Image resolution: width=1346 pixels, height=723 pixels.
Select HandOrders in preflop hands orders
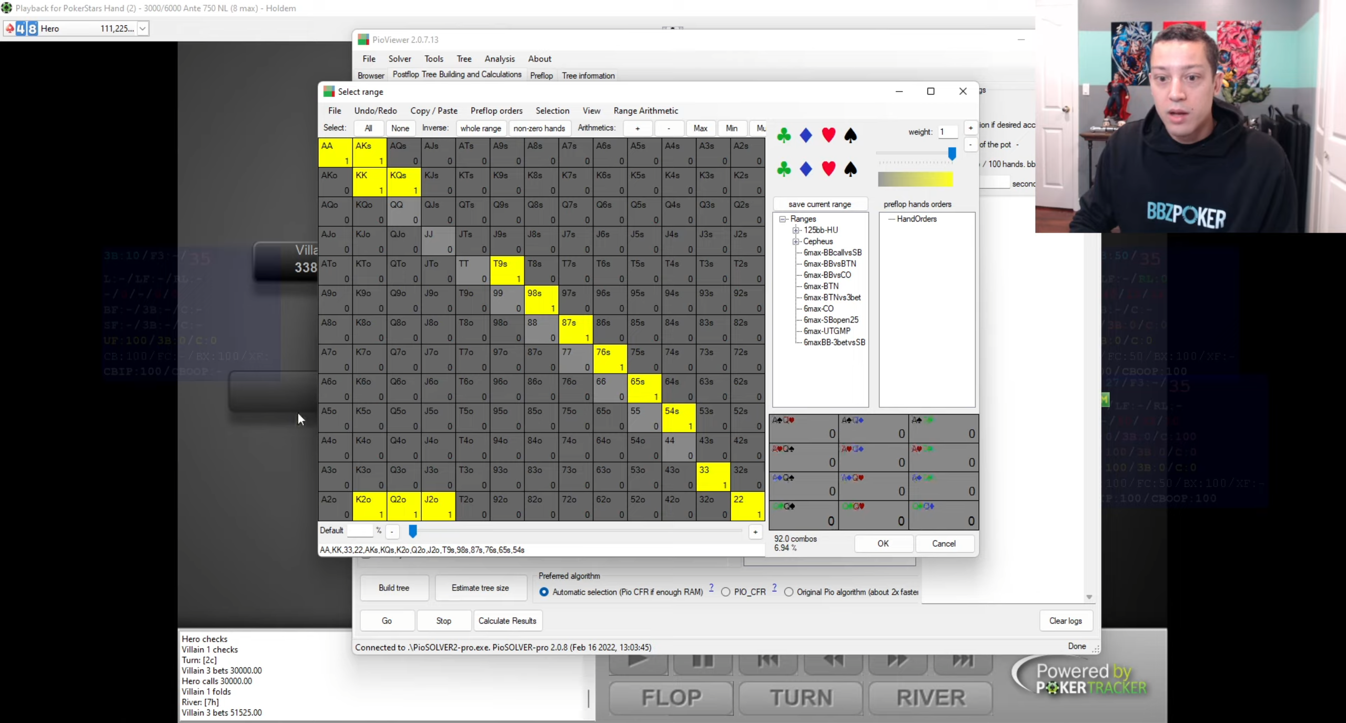coord(916,219)
